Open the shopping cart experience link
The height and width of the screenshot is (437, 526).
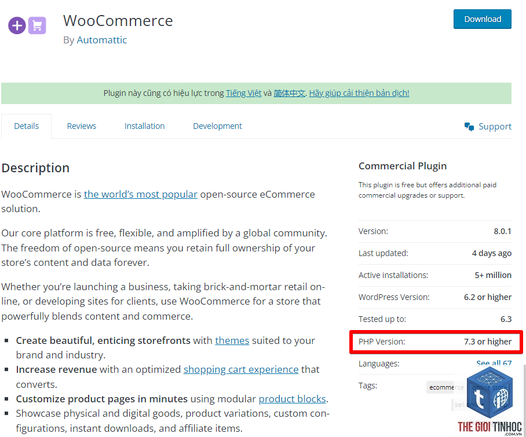pyautogui.click(x=241, y=369)
